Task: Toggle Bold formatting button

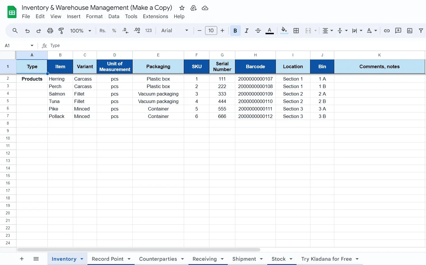Action: tap(235, 30)
